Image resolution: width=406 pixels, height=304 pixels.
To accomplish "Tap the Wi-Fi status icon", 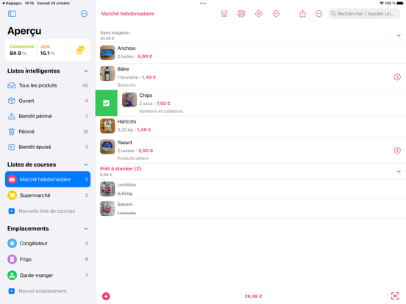I will [382, 3].
